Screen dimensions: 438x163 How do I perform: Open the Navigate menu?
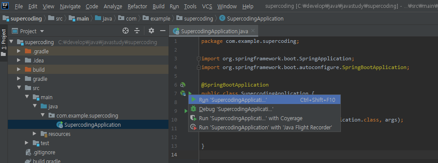coord(70,6)
